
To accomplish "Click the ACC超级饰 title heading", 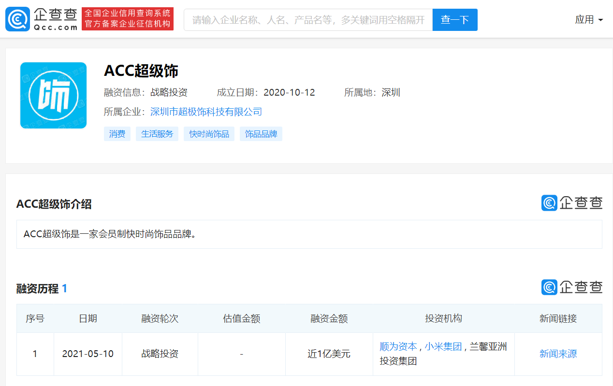I will pyautogui.click(x=141, y=71).
